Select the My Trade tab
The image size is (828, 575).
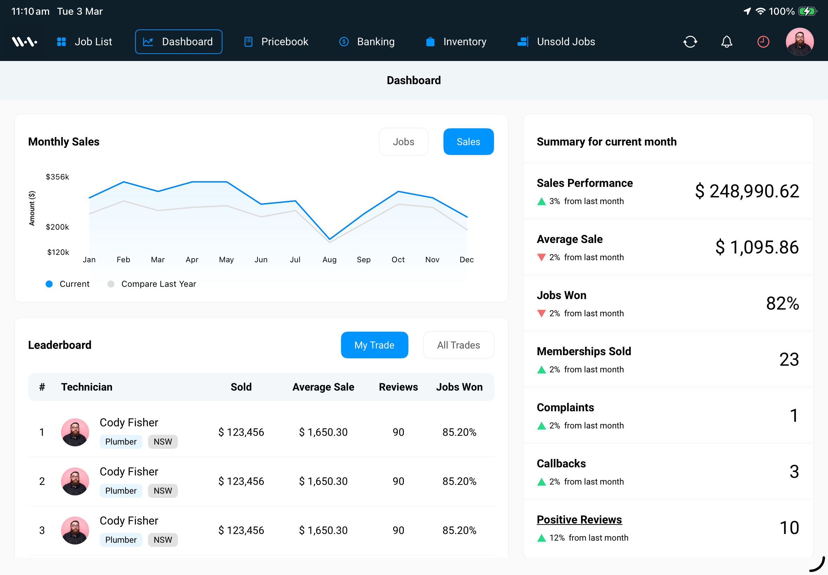tap(374, 345)
